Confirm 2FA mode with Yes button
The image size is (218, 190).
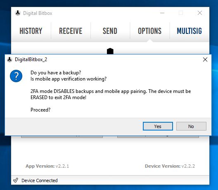point(158,126)
